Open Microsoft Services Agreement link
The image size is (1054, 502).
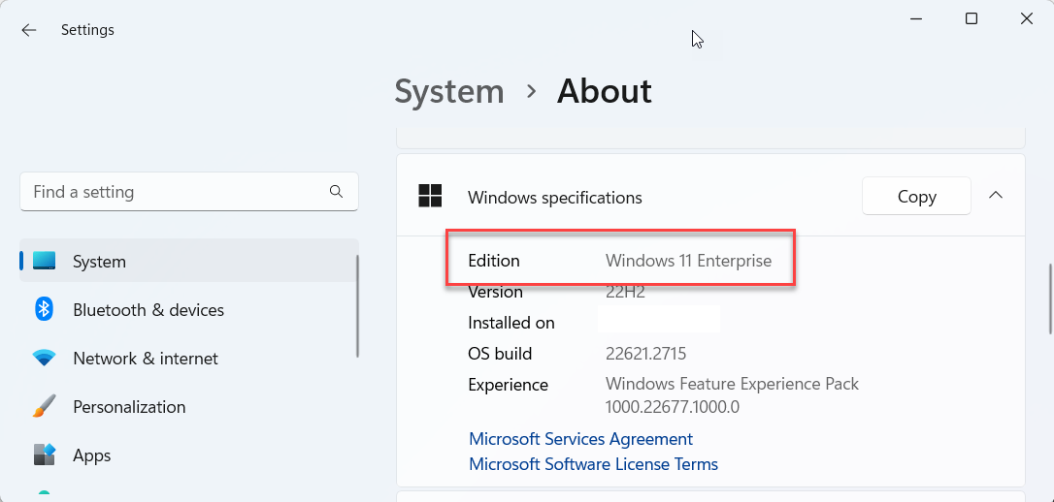tap(580, 439)
